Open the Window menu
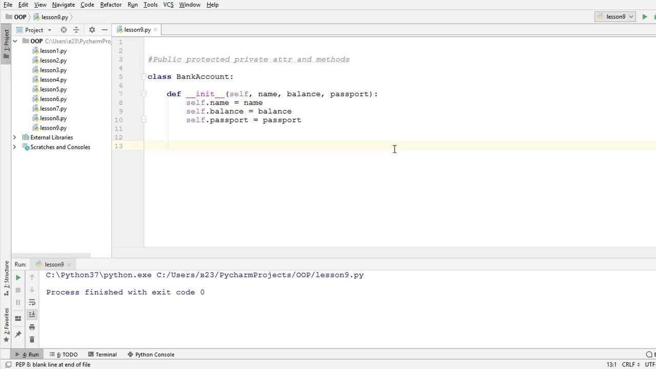This screenshot has height=369, width=656. (190, 5)
